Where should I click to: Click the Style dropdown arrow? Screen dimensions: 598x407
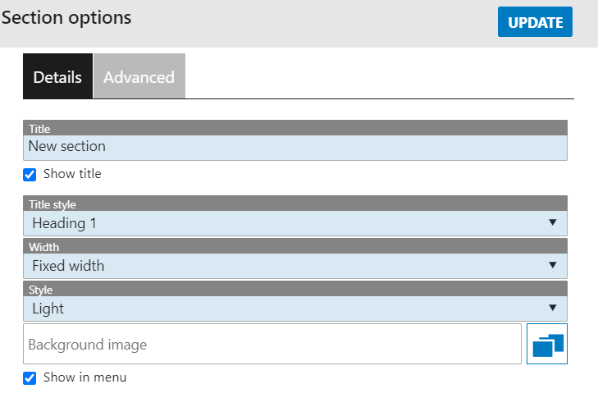click(x=552, y=308)
